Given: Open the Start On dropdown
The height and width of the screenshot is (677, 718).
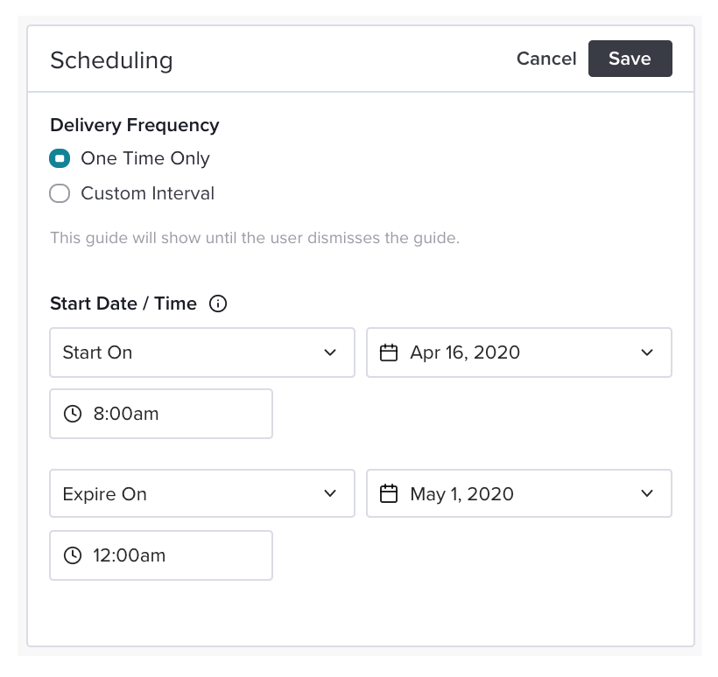Looking at the screenshot, I should [202, 352].
